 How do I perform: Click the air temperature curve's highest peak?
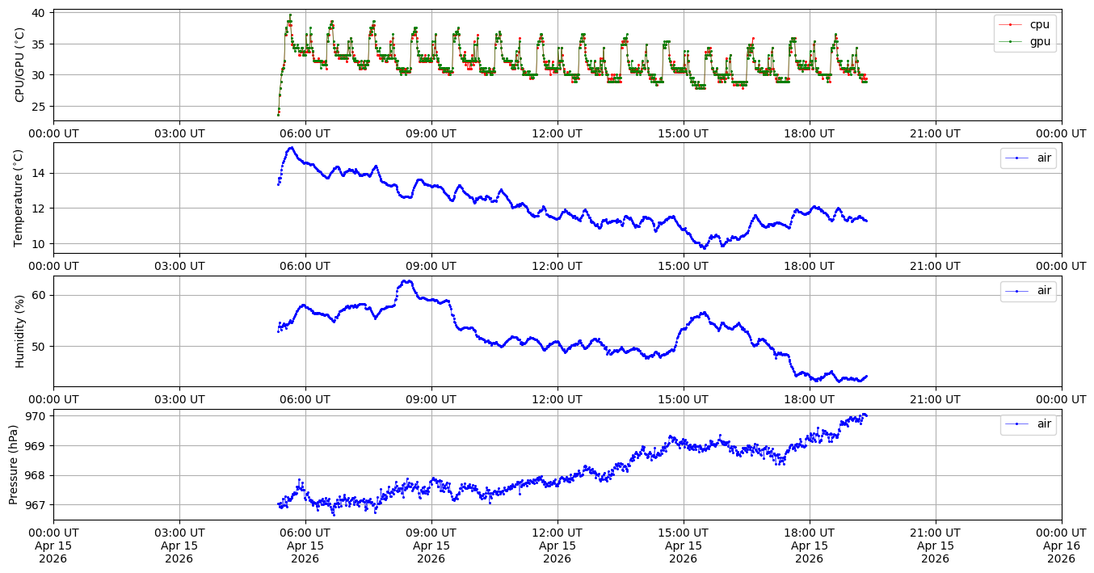point(291,148)
